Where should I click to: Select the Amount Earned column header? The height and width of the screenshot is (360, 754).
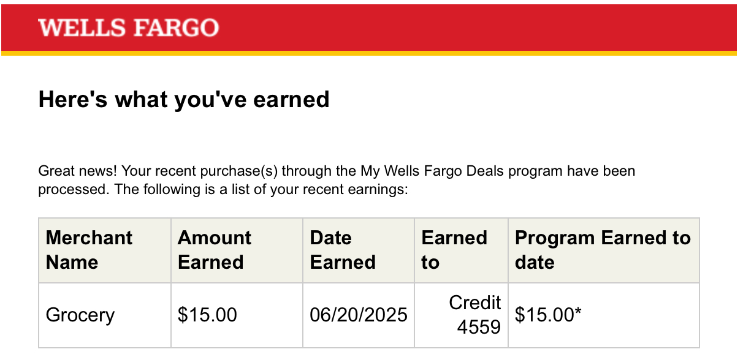215,250
